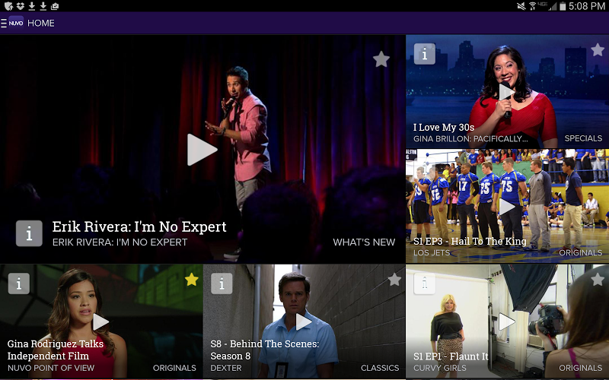
Task: Select the HOME title in header
Action: 41,23
